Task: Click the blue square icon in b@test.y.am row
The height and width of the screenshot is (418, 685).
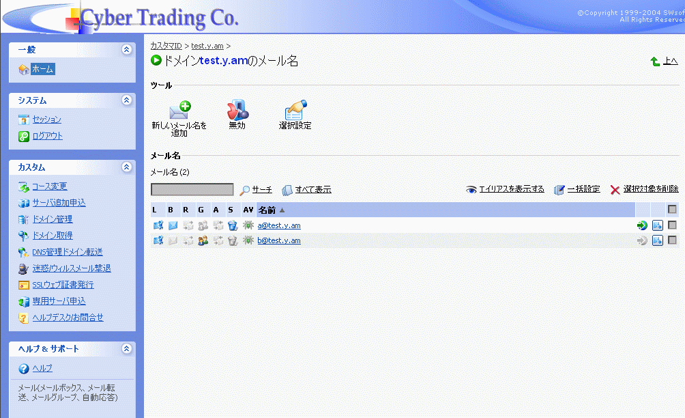Action: [658, 240]
